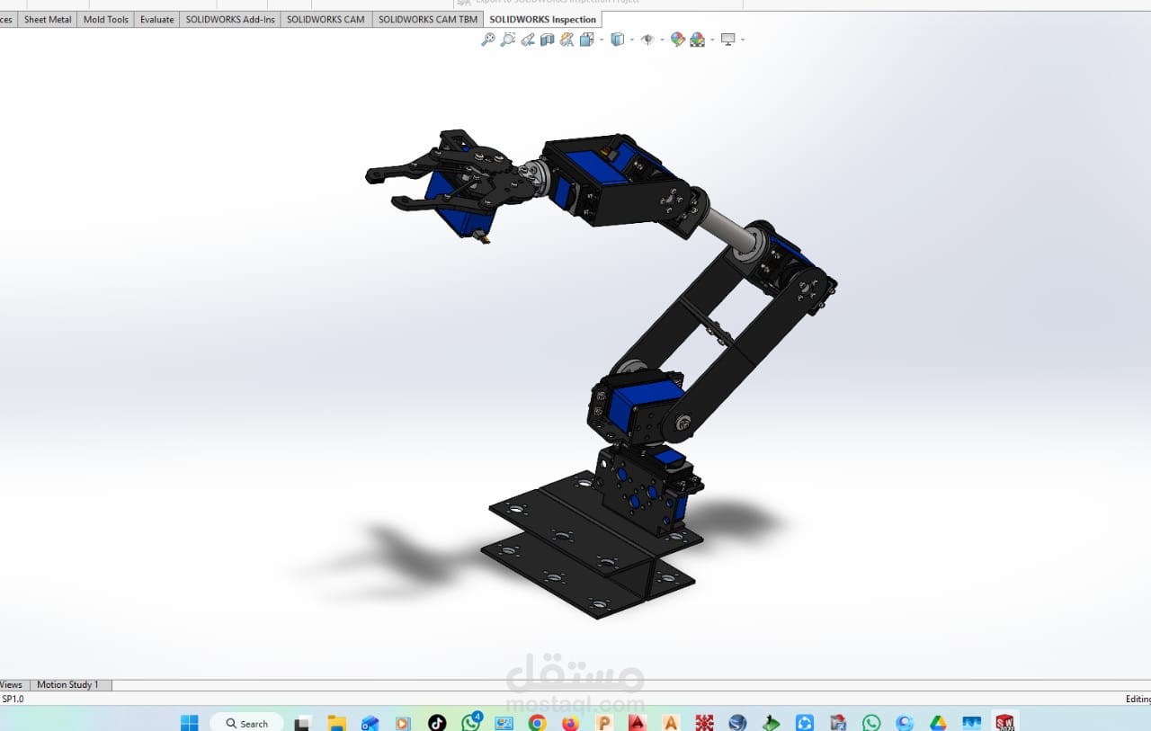1151x731 pixels.
Task: Open Google Drive from the taskbar
Action: tap(938, 723)
